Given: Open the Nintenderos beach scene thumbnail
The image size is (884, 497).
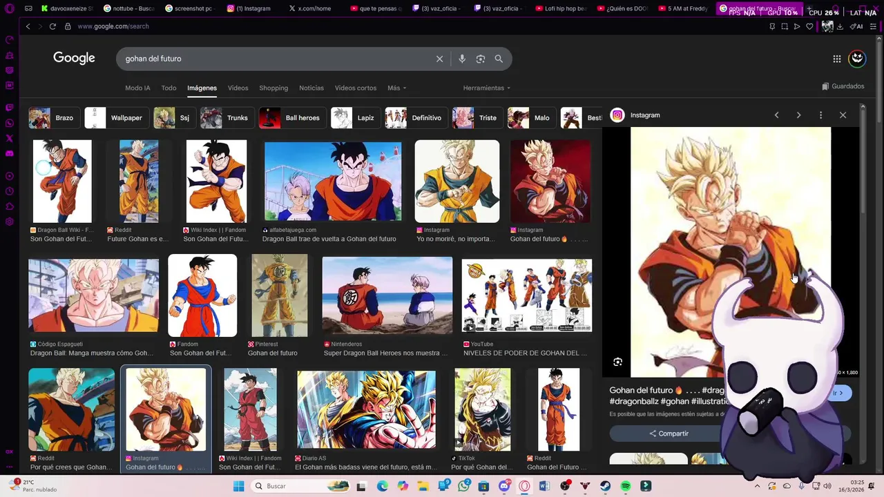Looking at the screenshot, I should tap(387, 295).
